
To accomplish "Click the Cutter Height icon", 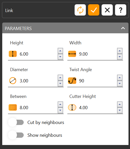I will [72, 107].
